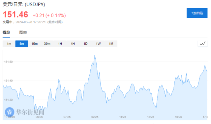
Task: Select the 1W timeframe
Action: pyautogui.click(x=98, y=44)
